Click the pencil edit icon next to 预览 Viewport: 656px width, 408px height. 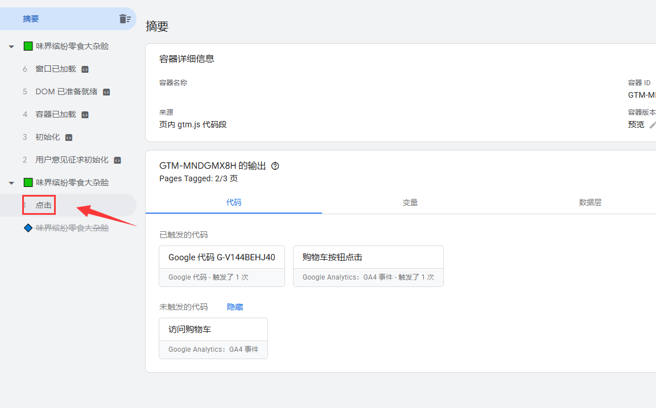tap(653, 124)
